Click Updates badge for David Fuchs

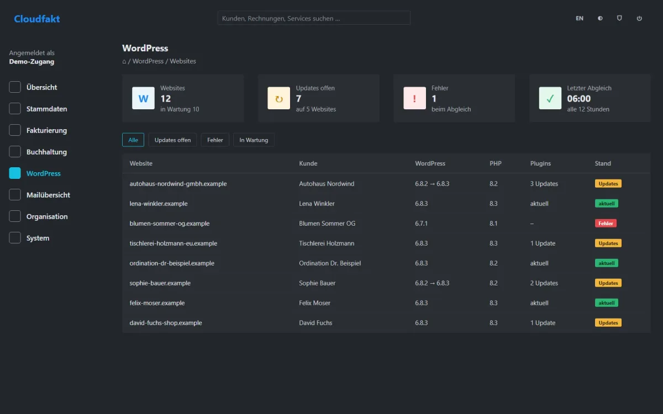point(608,322)
